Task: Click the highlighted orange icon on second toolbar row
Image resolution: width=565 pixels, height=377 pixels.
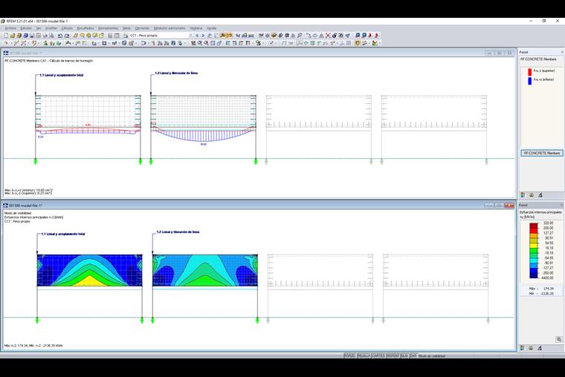Action: click(x=358, y=43)
